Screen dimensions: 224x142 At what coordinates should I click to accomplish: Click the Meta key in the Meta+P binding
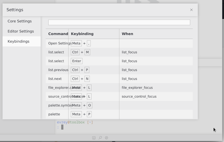(76, 114)
